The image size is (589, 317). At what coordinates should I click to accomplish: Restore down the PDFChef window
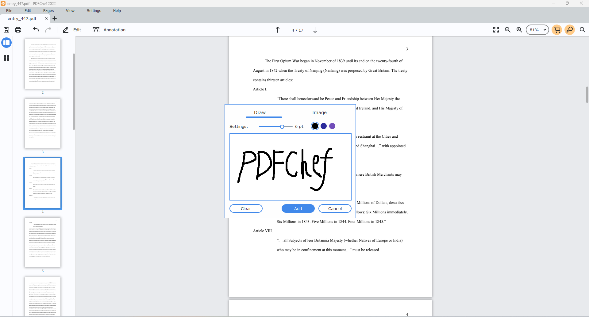pyautogui.click(x=567, y=3)
